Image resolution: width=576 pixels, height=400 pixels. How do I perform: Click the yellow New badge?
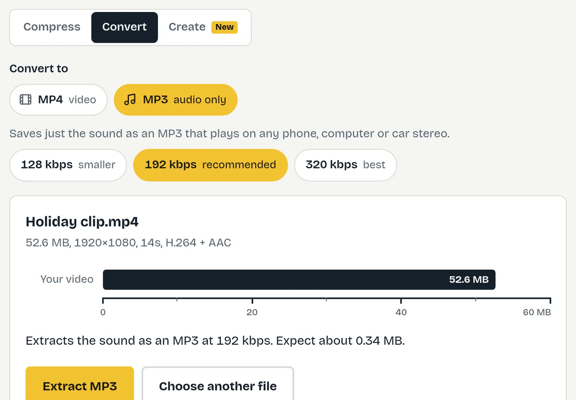[224, 27]
